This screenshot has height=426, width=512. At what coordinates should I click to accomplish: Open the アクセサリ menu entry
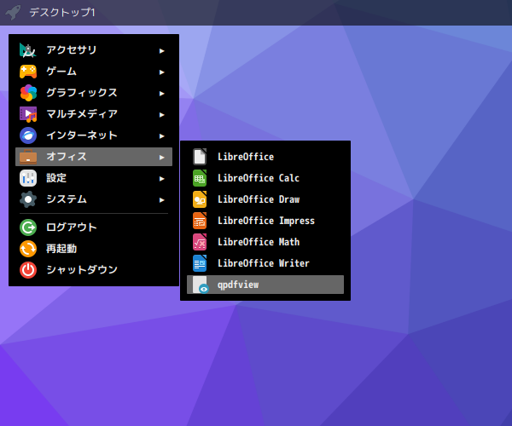[x=94, y=50]
